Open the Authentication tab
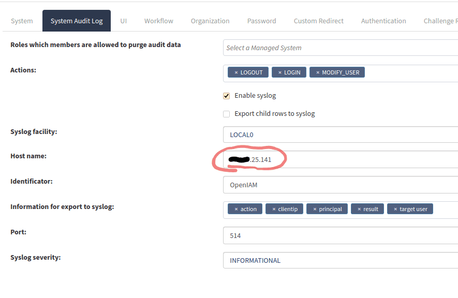 [x=383, y=21]
